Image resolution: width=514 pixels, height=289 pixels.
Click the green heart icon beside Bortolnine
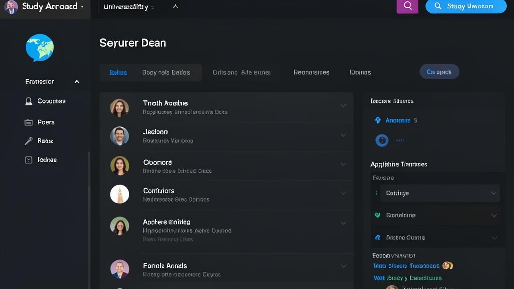pyautogui.click(x=377, y=215)
